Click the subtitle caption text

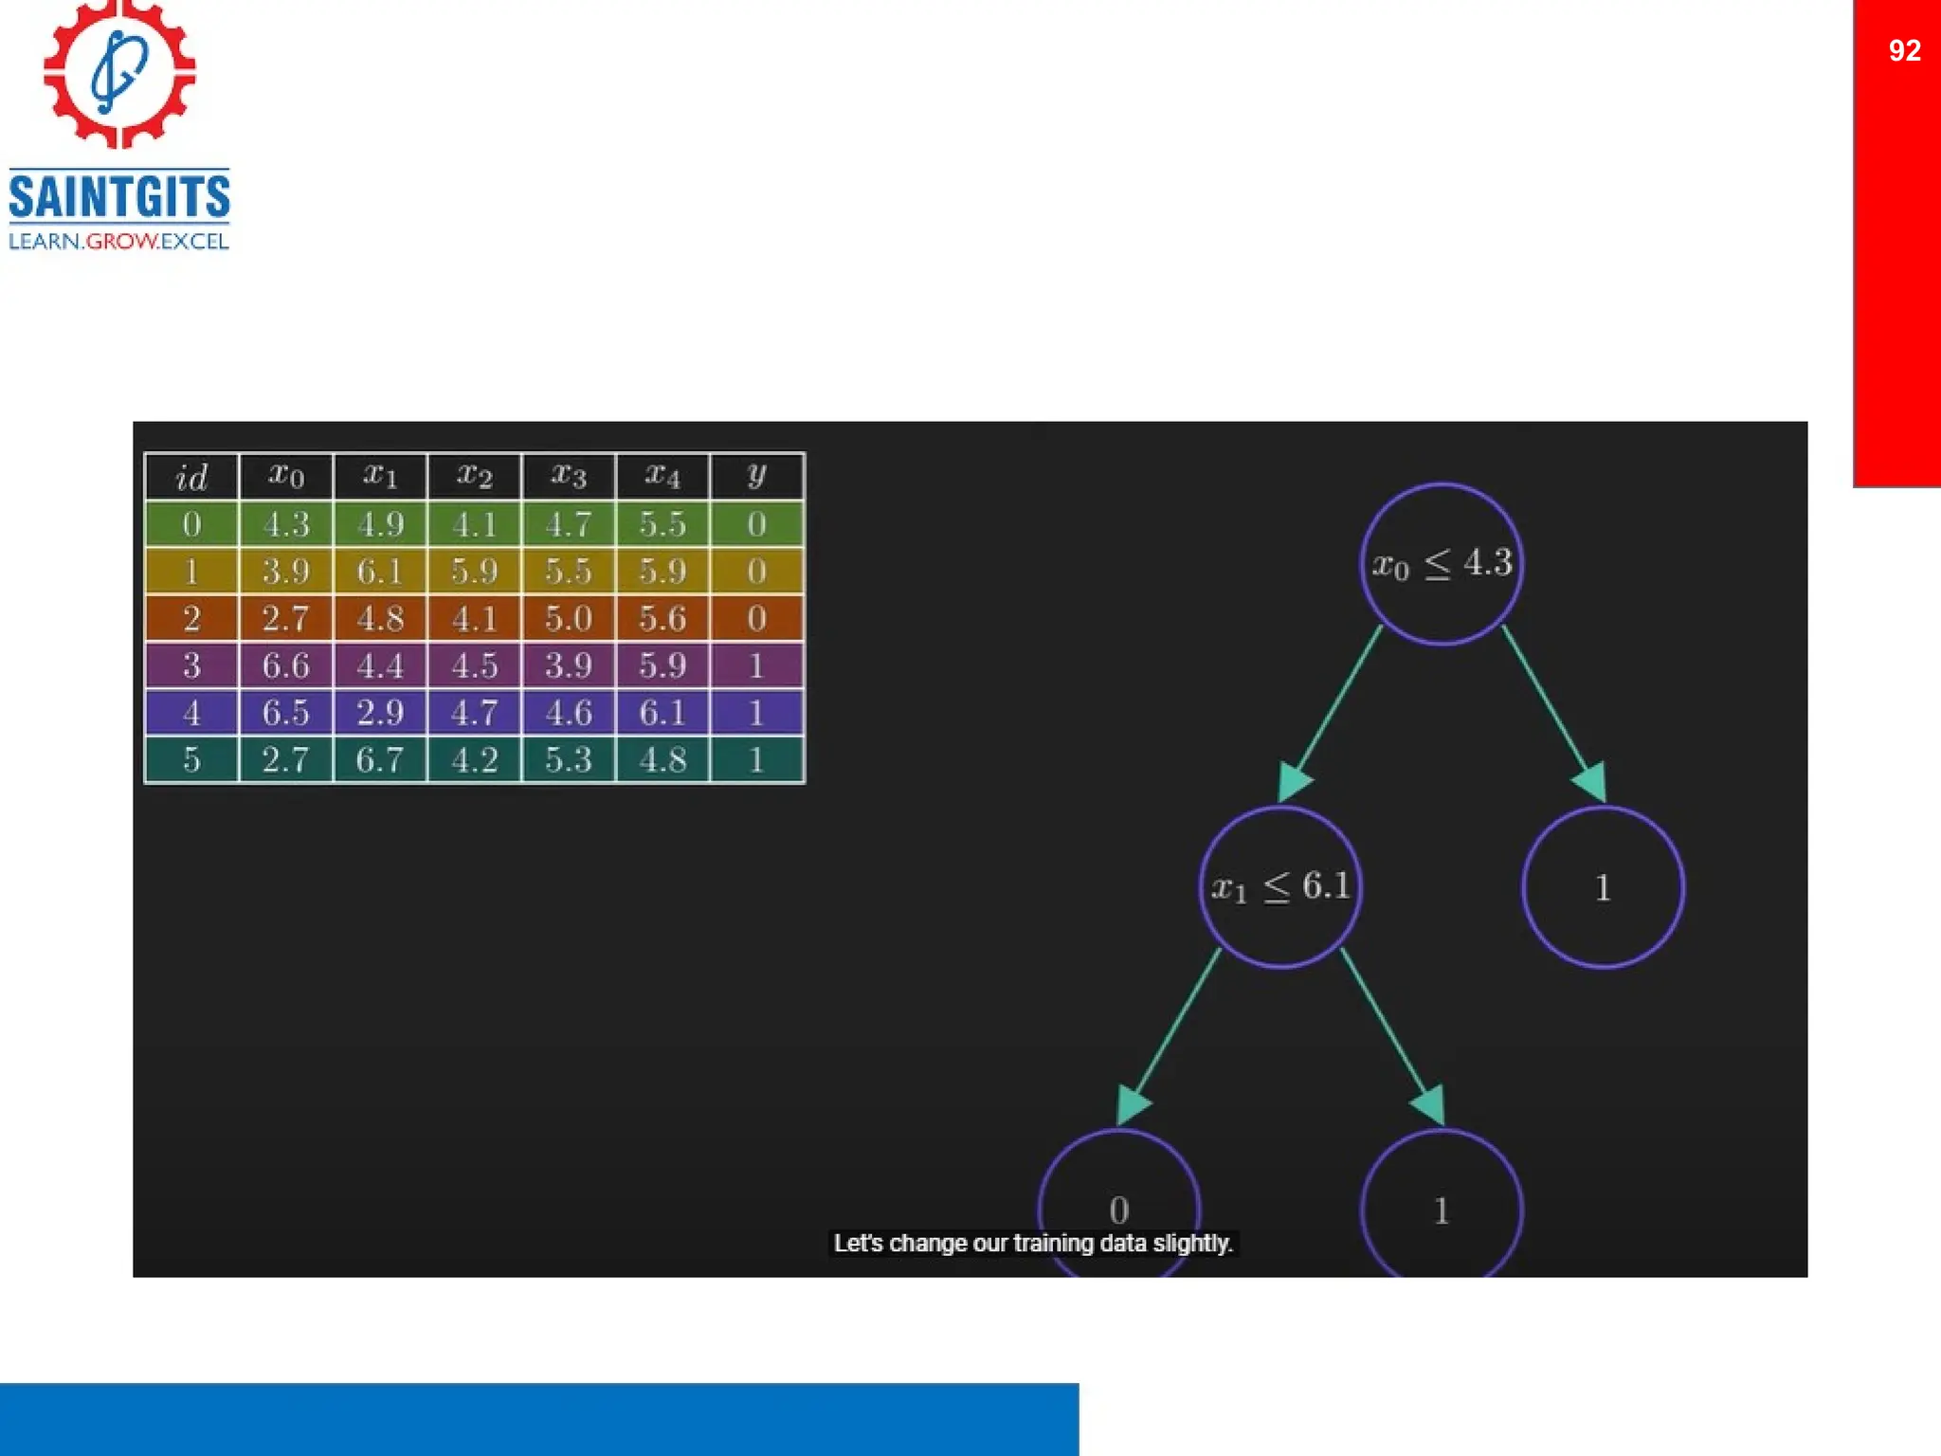(x=1033, y=1244)
